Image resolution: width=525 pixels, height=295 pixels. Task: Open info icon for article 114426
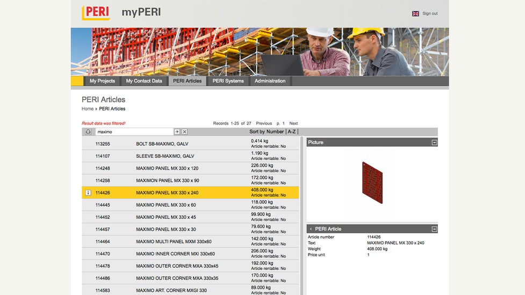pos(88,193)
